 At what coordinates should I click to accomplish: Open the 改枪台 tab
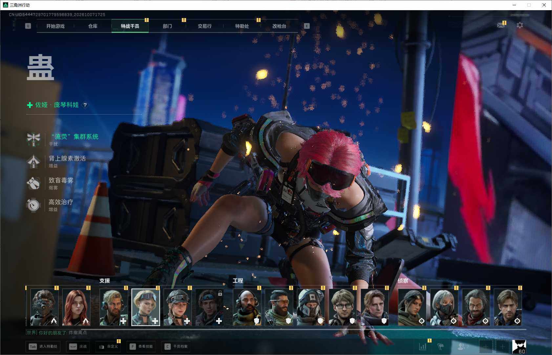click(279, 26)
